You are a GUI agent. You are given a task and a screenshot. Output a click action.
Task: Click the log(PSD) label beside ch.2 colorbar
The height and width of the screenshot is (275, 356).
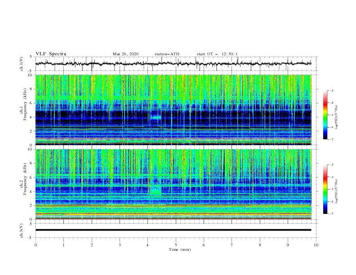click(x=336, y=191)
